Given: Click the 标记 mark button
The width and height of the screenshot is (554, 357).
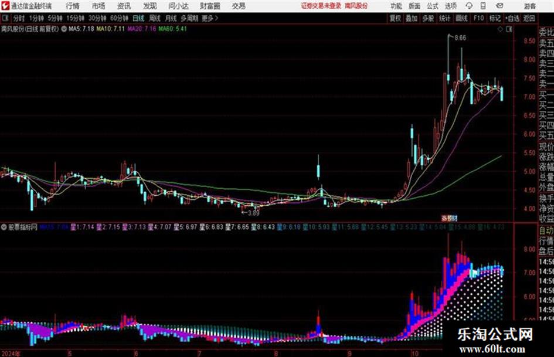Looking at the screenshot, I should 495,18.
